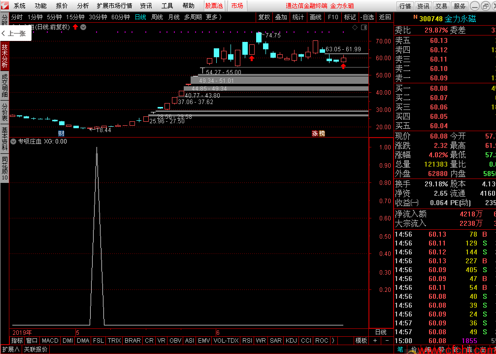Open the 关联报价 tab
Screen dimensions: 496x354
click(x=36, y=350)
